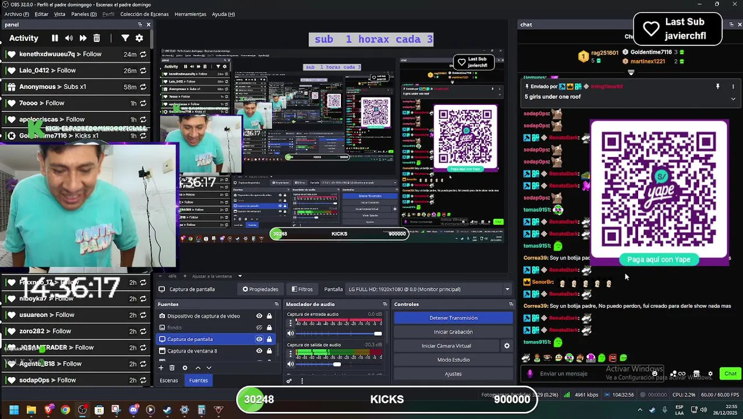
Task: Open advanced audio properties gears icon
Action: [289, 381]
